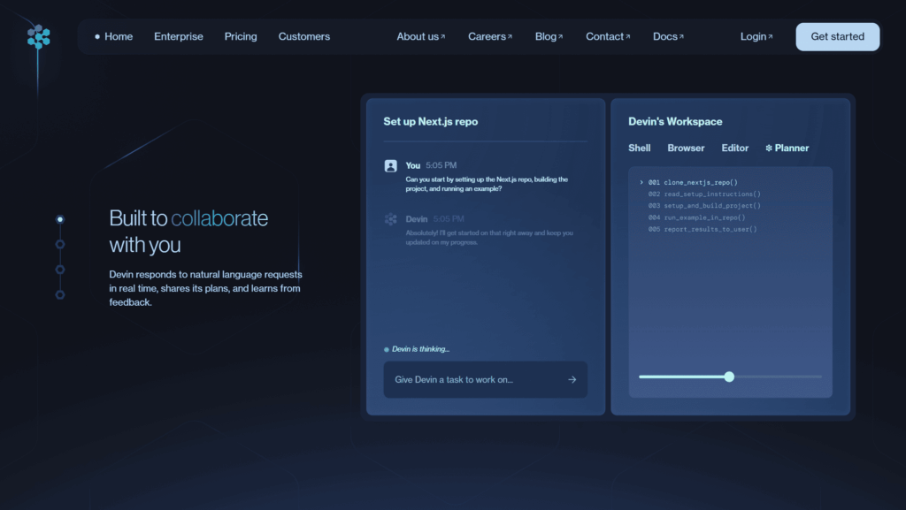
Task: Click the Devin avatar icon in chat
Action: 391,219
